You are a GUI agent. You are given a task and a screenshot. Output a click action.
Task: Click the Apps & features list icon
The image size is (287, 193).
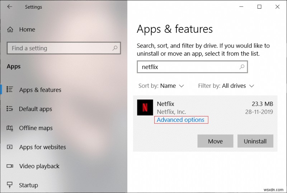10,89
